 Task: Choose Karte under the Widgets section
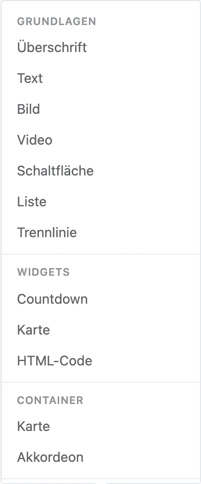[101, 330]
